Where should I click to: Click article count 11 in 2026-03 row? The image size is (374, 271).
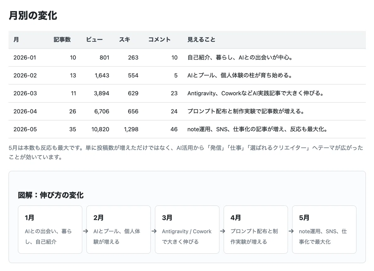click(73, 93)
